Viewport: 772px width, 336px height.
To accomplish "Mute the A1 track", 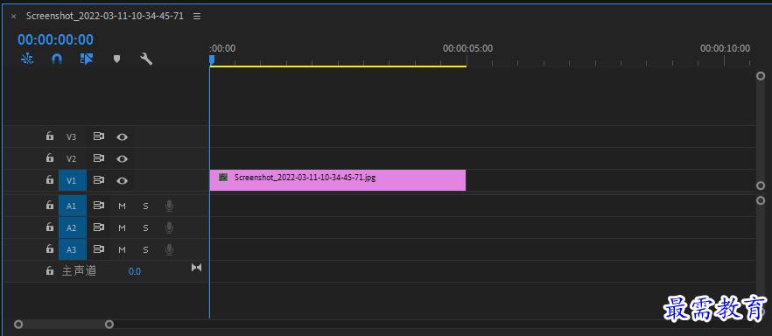I will coord(123,206).
